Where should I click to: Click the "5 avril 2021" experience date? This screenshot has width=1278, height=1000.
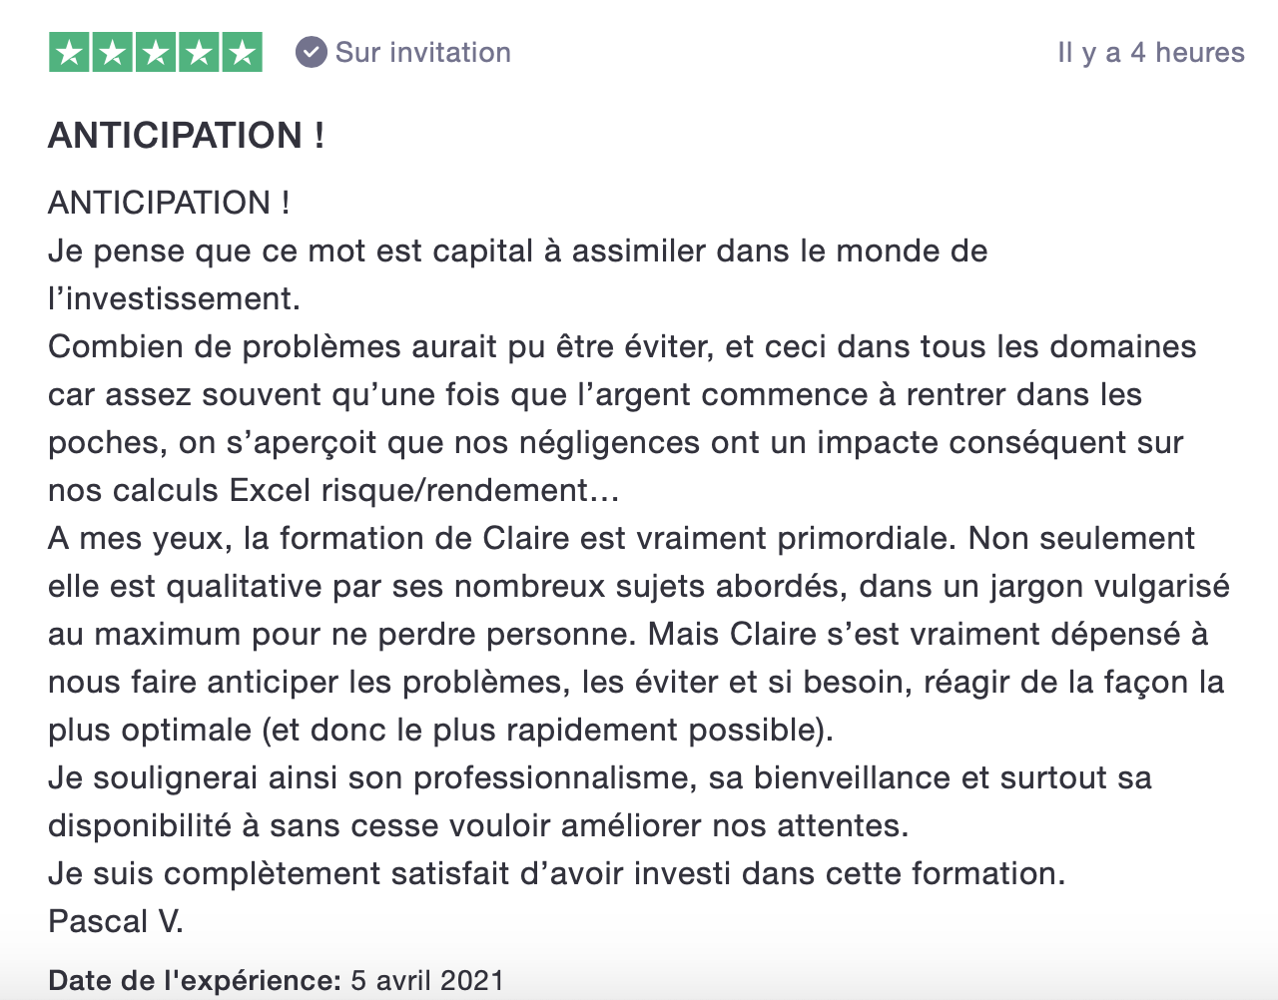427,980
